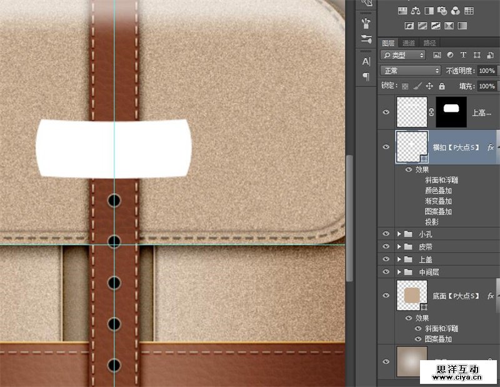The height and width of the screenshot is (387, 500).
Task: Open the 正常 blend mode dropdown
Action: coord(411,71)
